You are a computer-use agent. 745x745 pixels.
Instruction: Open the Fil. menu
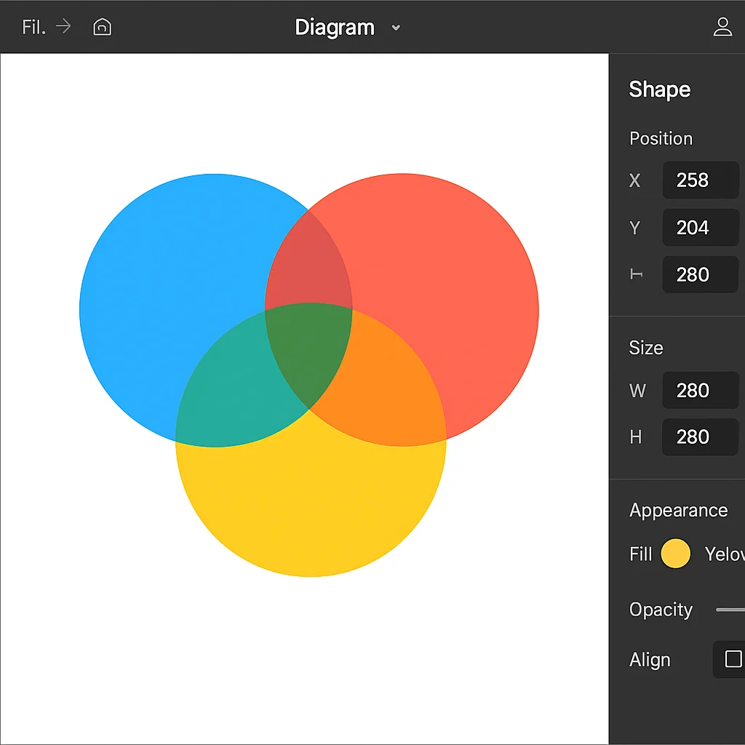(x=33, y=26)
